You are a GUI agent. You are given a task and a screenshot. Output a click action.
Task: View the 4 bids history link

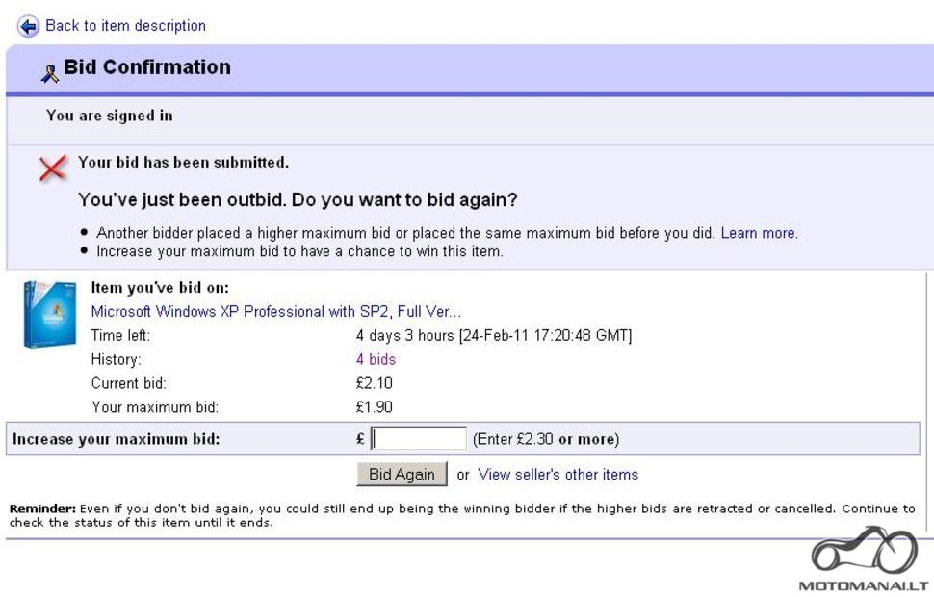click(376, 359)
